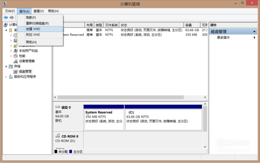Screen dimensions: 260x163
Task: Click the 磁盘管理 disk icon in tree
Action: 16,71
